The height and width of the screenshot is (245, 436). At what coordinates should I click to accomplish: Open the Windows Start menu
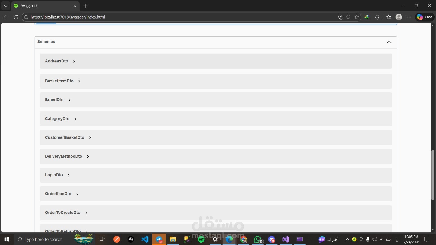[x=7, y=239]
